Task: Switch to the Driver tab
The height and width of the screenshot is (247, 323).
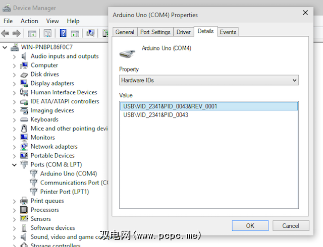Action: coord(184,32)
